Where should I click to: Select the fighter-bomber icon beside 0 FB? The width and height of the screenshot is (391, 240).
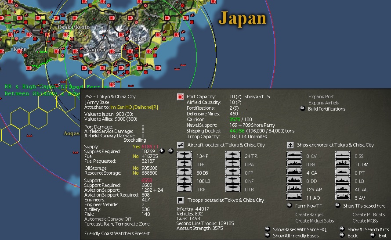point(184,164)
